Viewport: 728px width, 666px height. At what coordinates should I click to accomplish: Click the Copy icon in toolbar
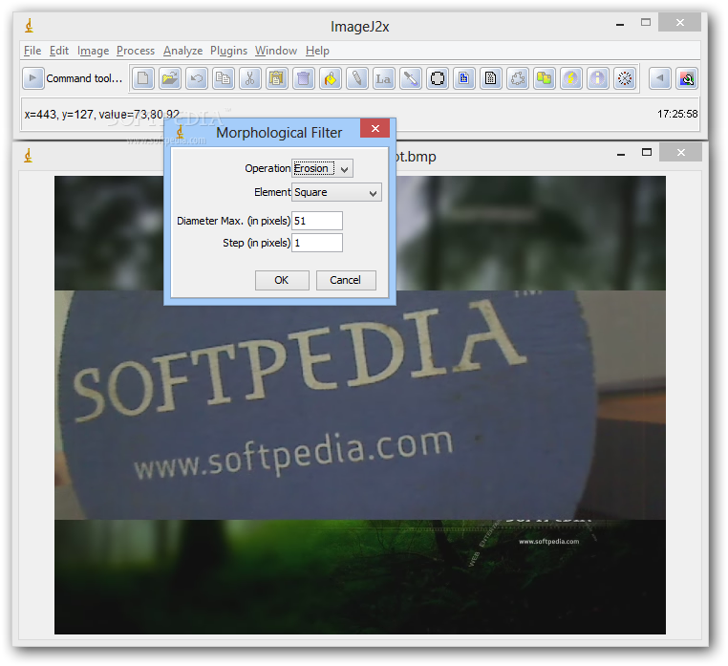tap(224, 78)
